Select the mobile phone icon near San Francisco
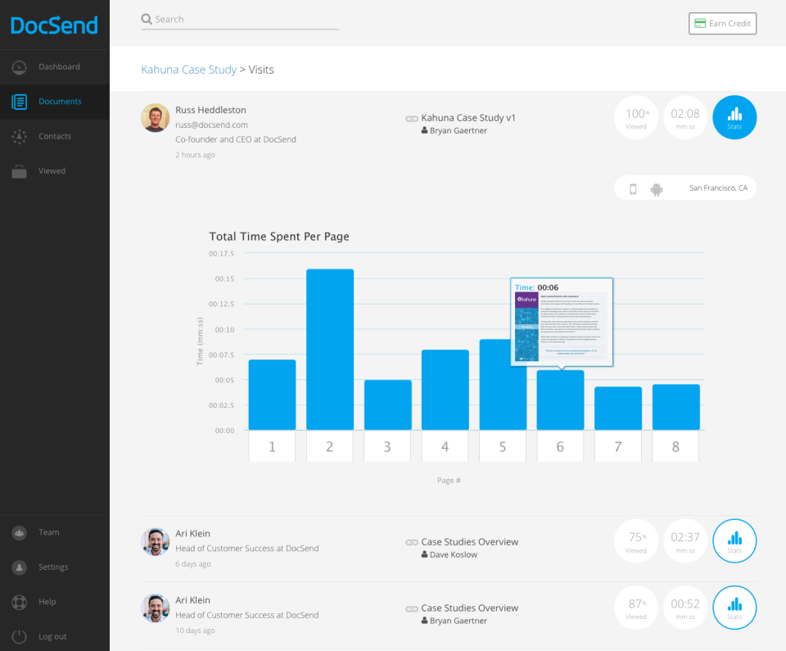Viewport: 786px width, 651px height. click(x=632, y=188)
